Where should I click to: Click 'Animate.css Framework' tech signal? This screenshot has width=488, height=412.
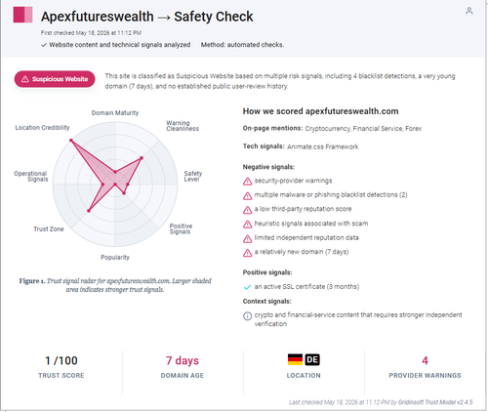[323, 146]
